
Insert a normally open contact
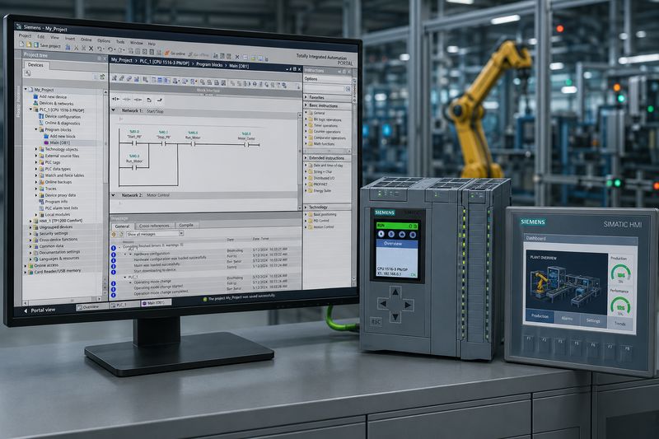tap(115, 99)
